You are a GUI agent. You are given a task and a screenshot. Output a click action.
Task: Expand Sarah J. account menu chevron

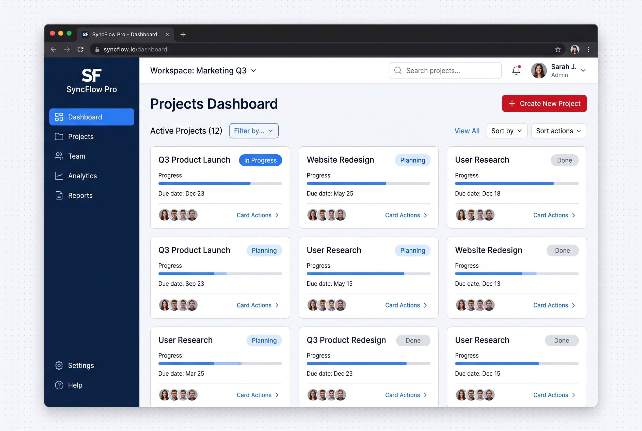pyautogui.click(x=583, y=71)
